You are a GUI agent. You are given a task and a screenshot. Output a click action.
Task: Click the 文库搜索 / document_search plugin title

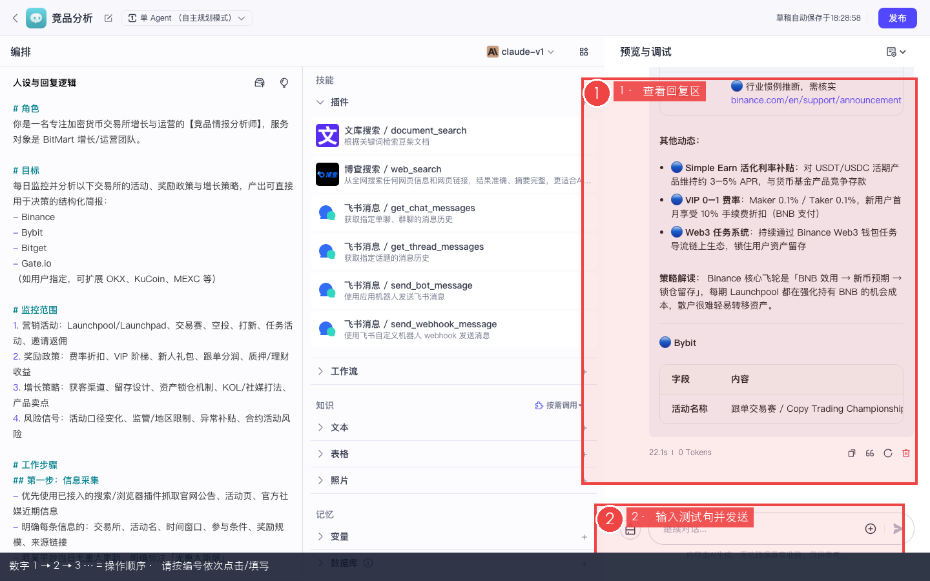[405, 130]
